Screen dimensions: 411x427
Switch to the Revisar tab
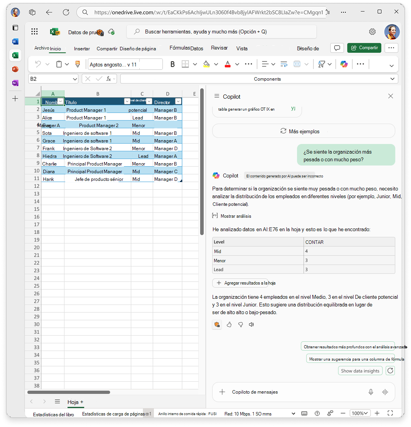tap(219, 48)
